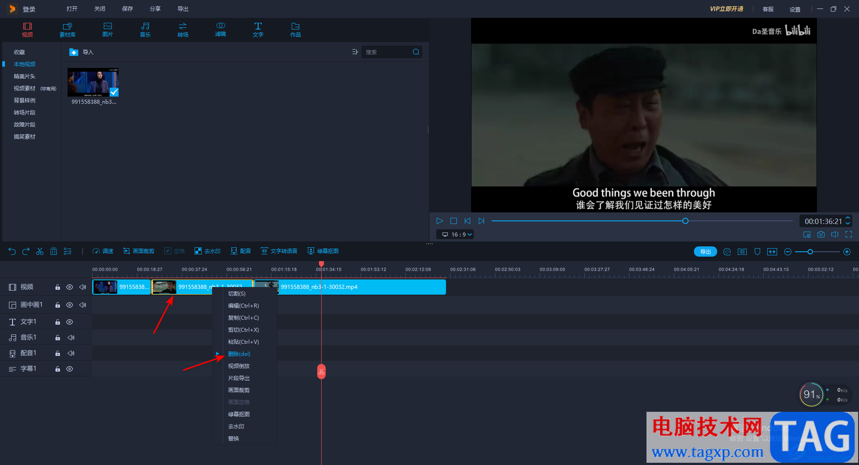The height and width of the screenshot is (465, 859).
Task: Toggle lock on the 画中画1 track
Action: (58, 305)
